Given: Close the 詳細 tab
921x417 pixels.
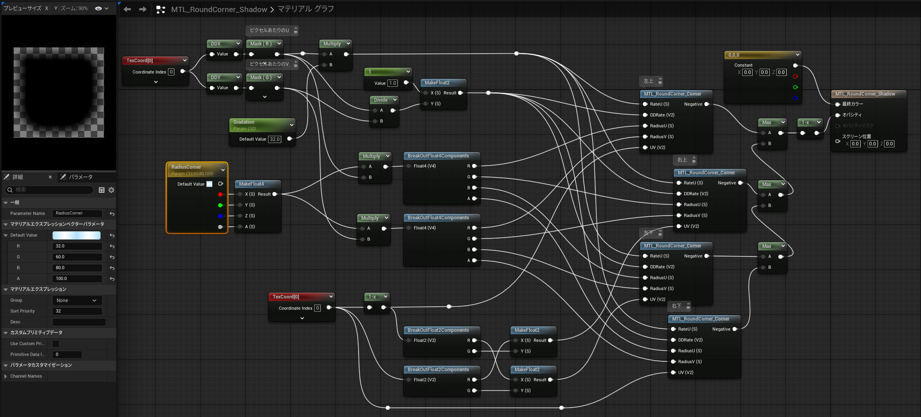Looking at the screenshot, I should point(50,177).
